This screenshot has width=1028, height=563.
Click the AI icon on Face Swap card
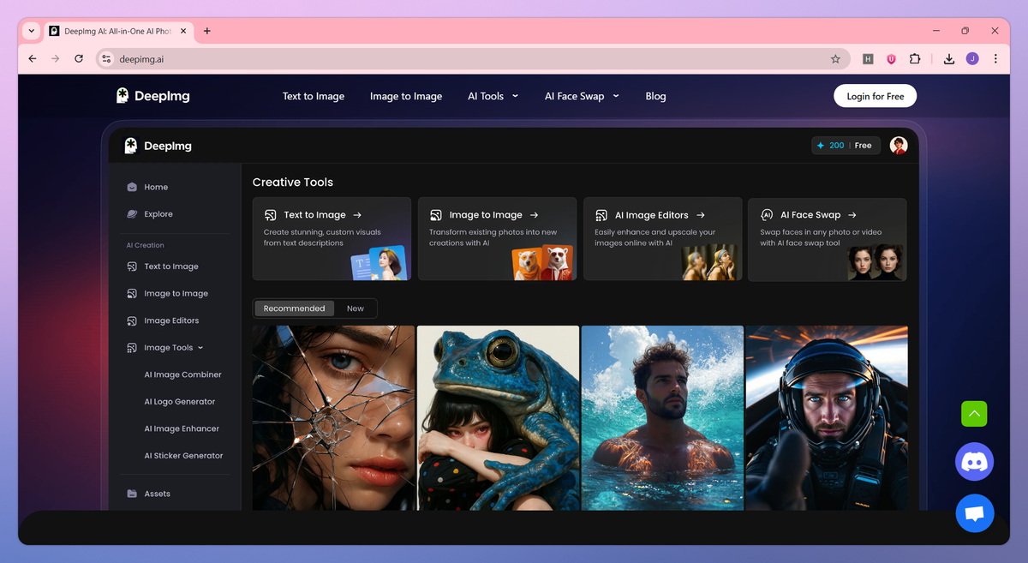767,215
